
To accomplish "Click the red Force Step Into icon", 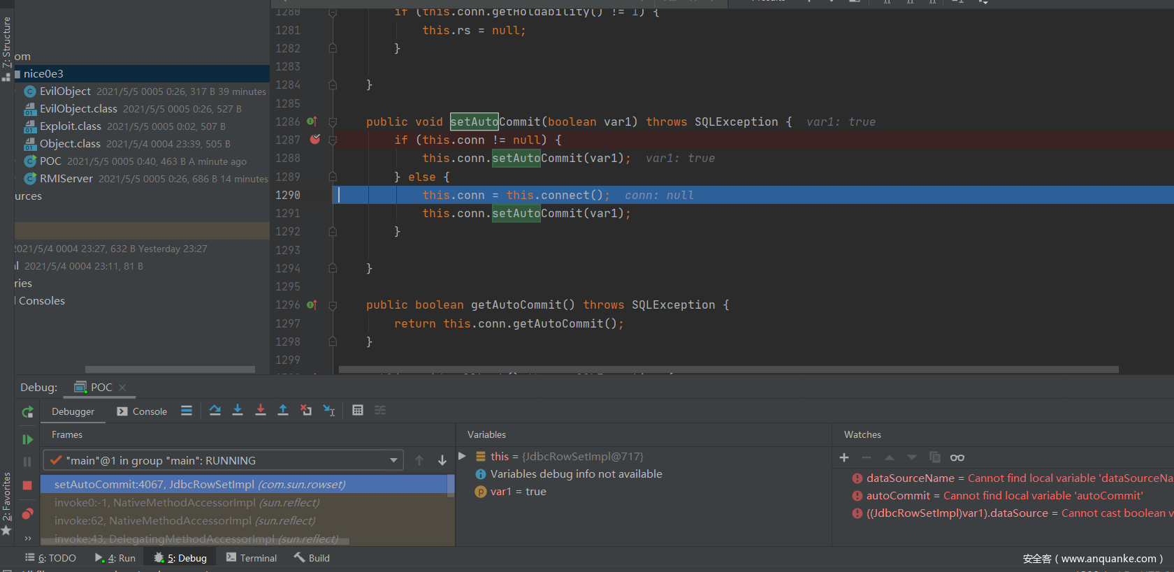I will pos(261,411).
